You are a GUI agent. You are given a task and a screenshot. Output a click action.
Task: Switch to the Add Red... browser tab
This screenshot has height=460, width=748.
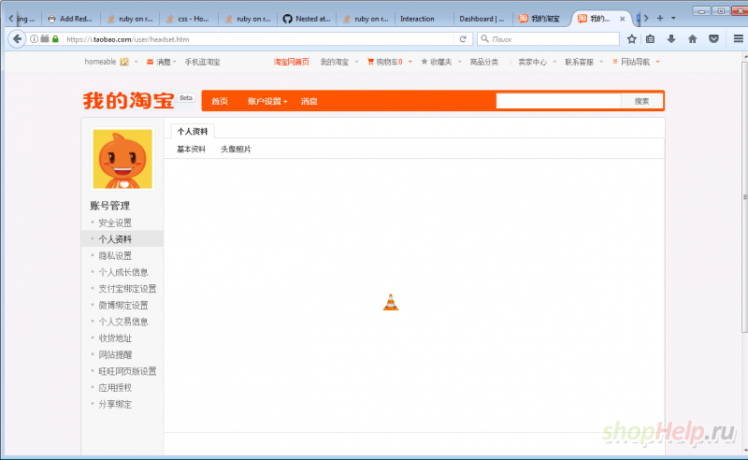click(x=70, y=19)
